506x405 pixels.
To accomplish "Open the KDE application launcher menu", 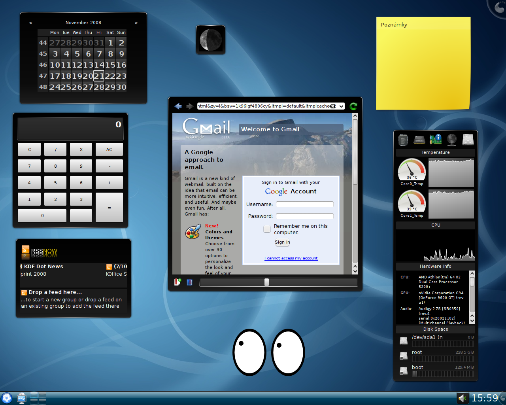I will tap(7, 398).
